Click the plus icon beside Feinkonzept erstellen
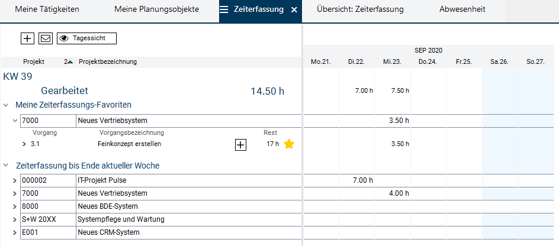Screen dimensions: 559x246 pyautogui.click(x=240, y=145)
